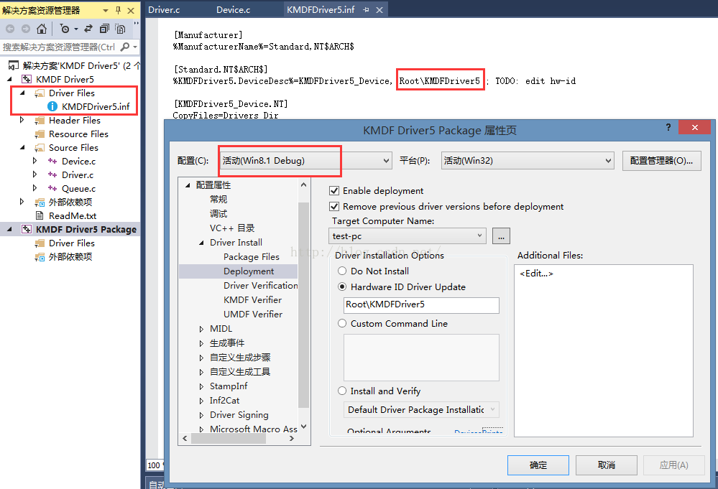Pin the Solution Explorer panel
The height and width of the screenshot is (489, 718).
pos(118,10)
